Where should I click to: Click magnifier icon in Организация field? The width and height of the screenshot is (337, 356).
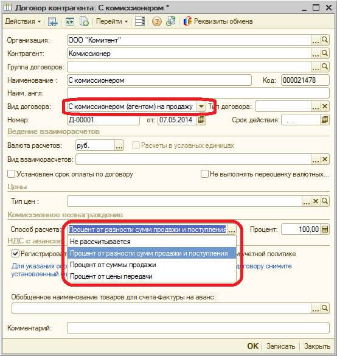[x=325, y=40]
